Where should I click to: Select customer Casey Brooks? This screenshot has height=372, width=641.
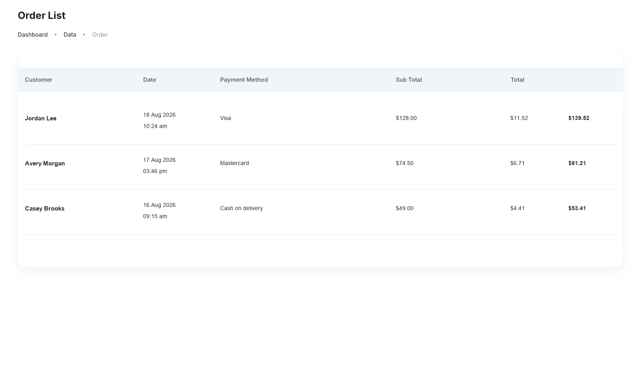click(45, 209)
